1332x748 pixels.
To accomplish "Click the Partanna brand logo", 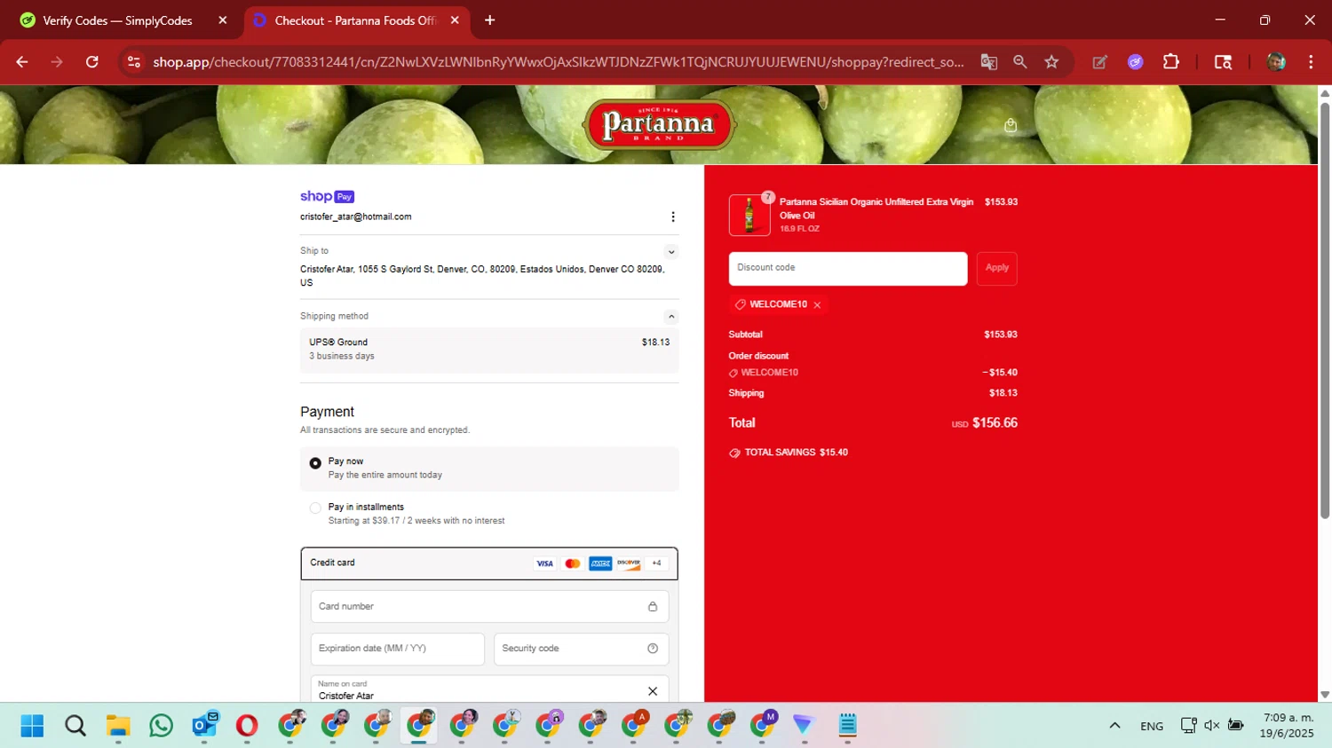I will [659, 124].
